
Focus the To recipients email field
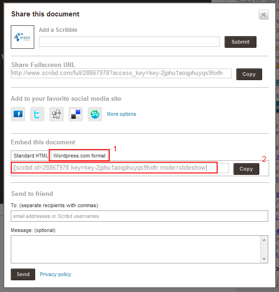[x=139, y=216]
